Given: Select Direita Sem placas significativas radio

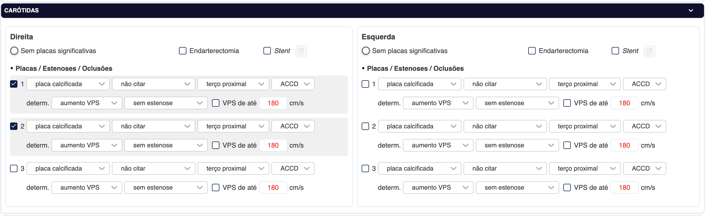Looking at the screenshot, I should [x=14, y=51].
